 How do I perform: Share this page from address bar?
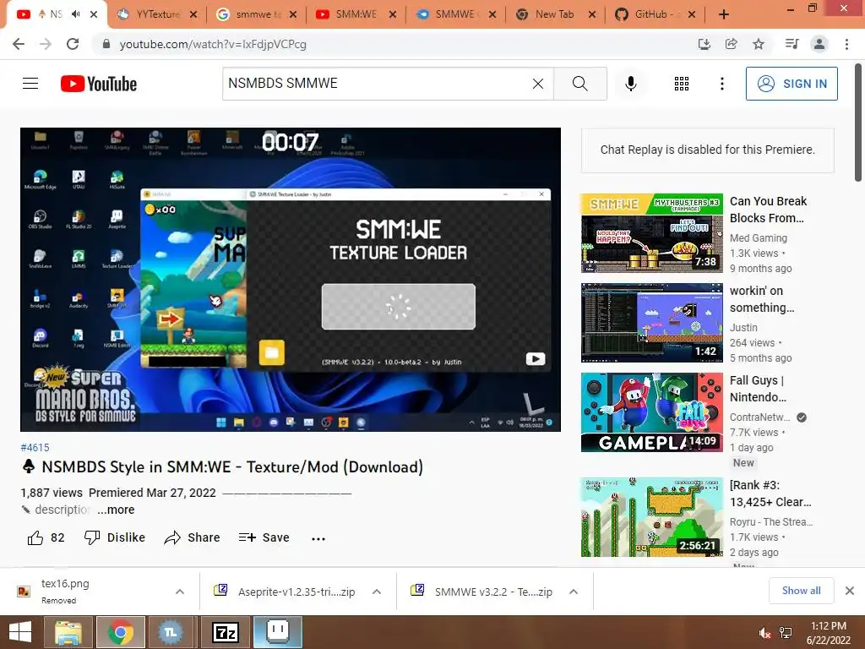click(731, 44)
